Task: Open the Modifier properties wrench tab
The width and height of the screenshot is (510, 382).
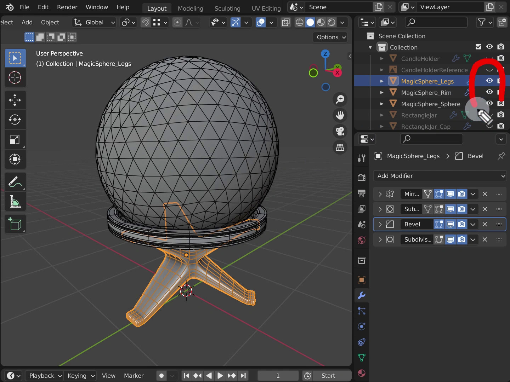Action: coord(362,295)
